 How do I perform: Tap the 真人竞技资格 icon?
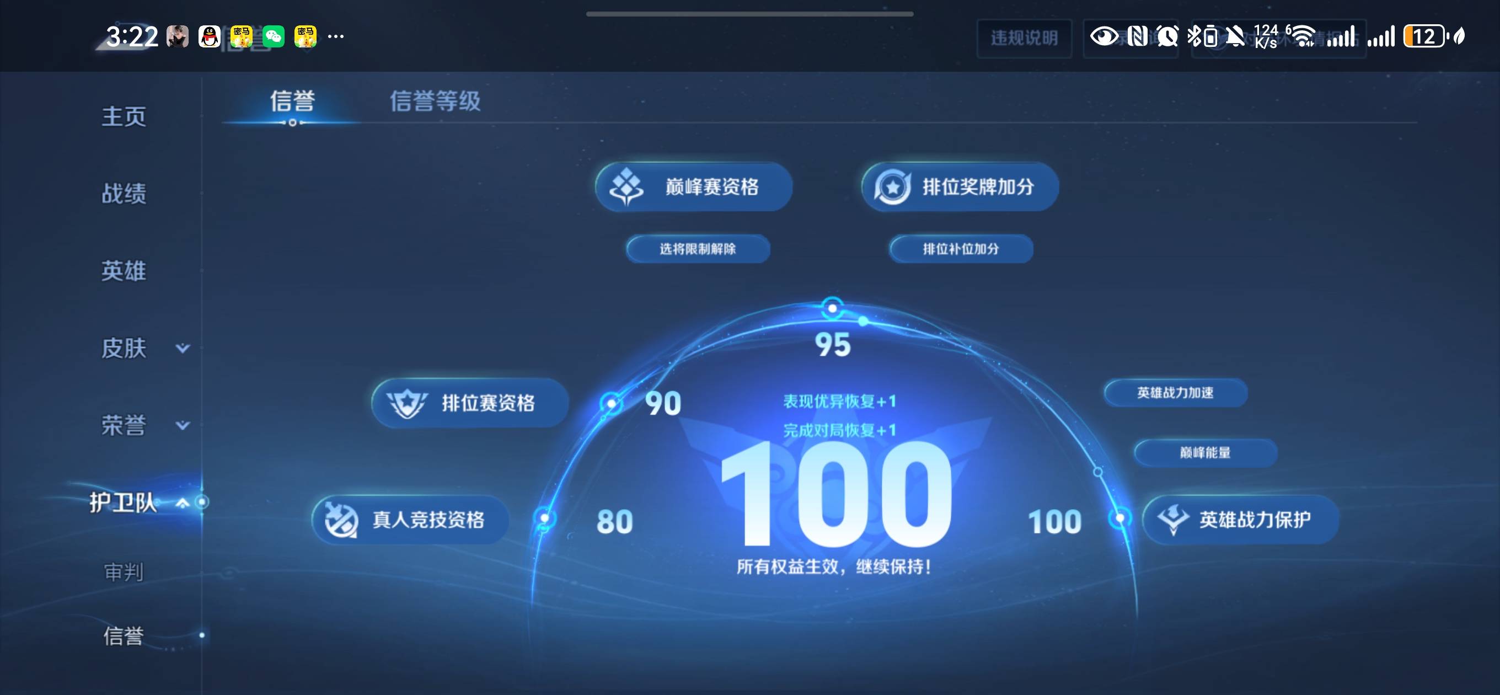pyautogui.click(x=341, y=519)
